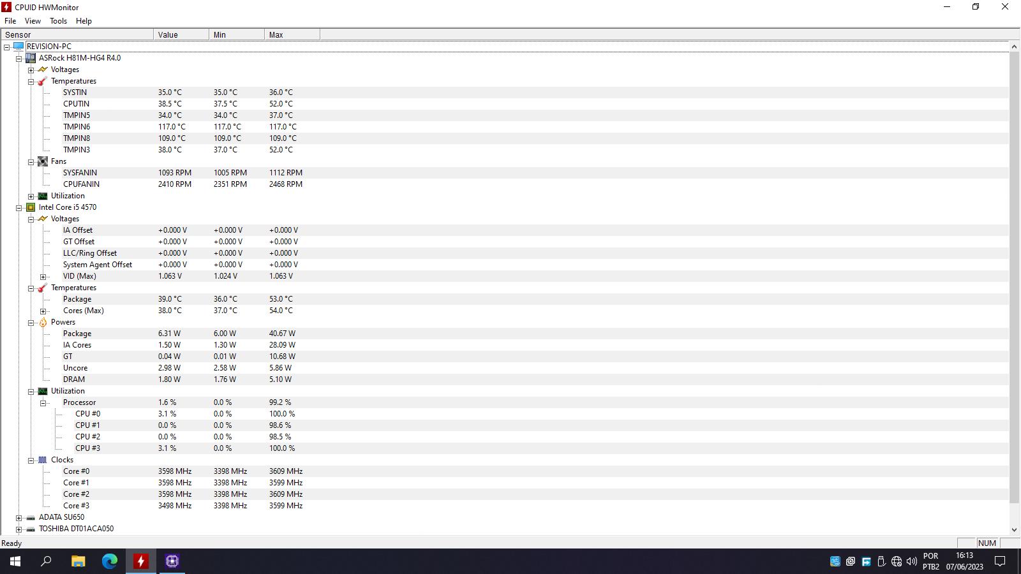Click the motherboard Voltages lightning icon
Viewport: 1021px width, 574px height.
(43, 70)
